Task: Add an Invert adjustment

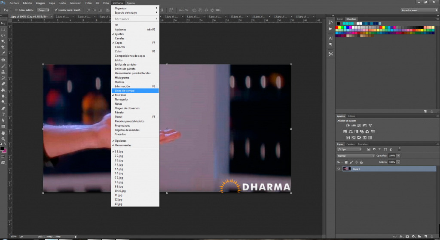Action: (348, 138)
